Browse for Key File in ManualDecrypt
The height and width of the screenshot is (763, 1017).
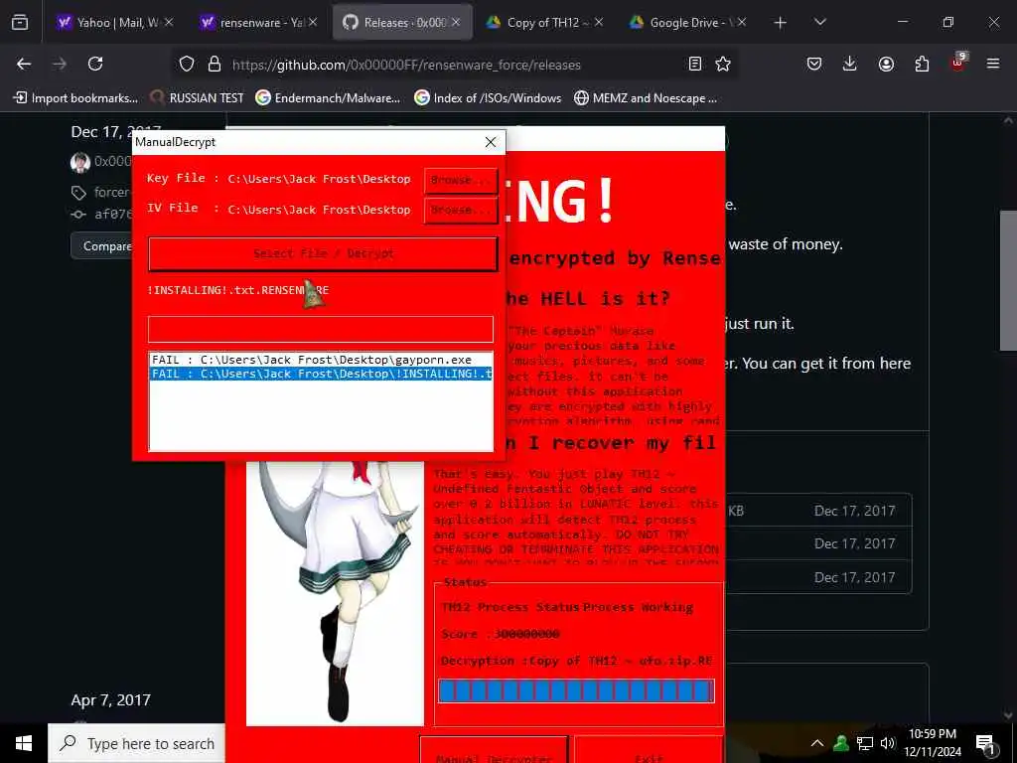461,181
